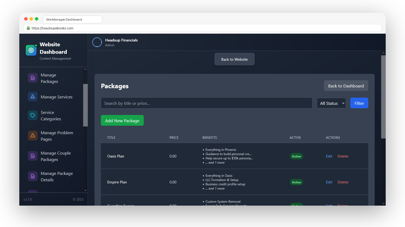
Task: Select the Site Manager Dashboard browser tab
Action: [x=72, y=20]
